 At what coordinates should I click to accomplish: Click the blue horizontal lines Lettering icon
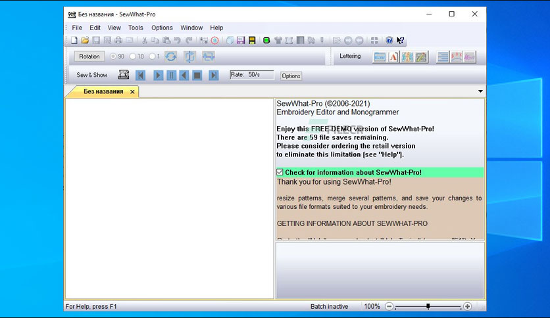443,57
